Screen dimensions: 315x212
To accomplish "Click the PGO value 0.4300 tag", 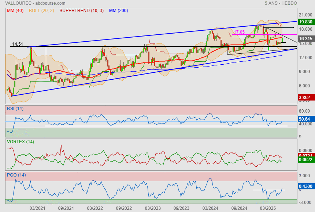I will [305, 186].
